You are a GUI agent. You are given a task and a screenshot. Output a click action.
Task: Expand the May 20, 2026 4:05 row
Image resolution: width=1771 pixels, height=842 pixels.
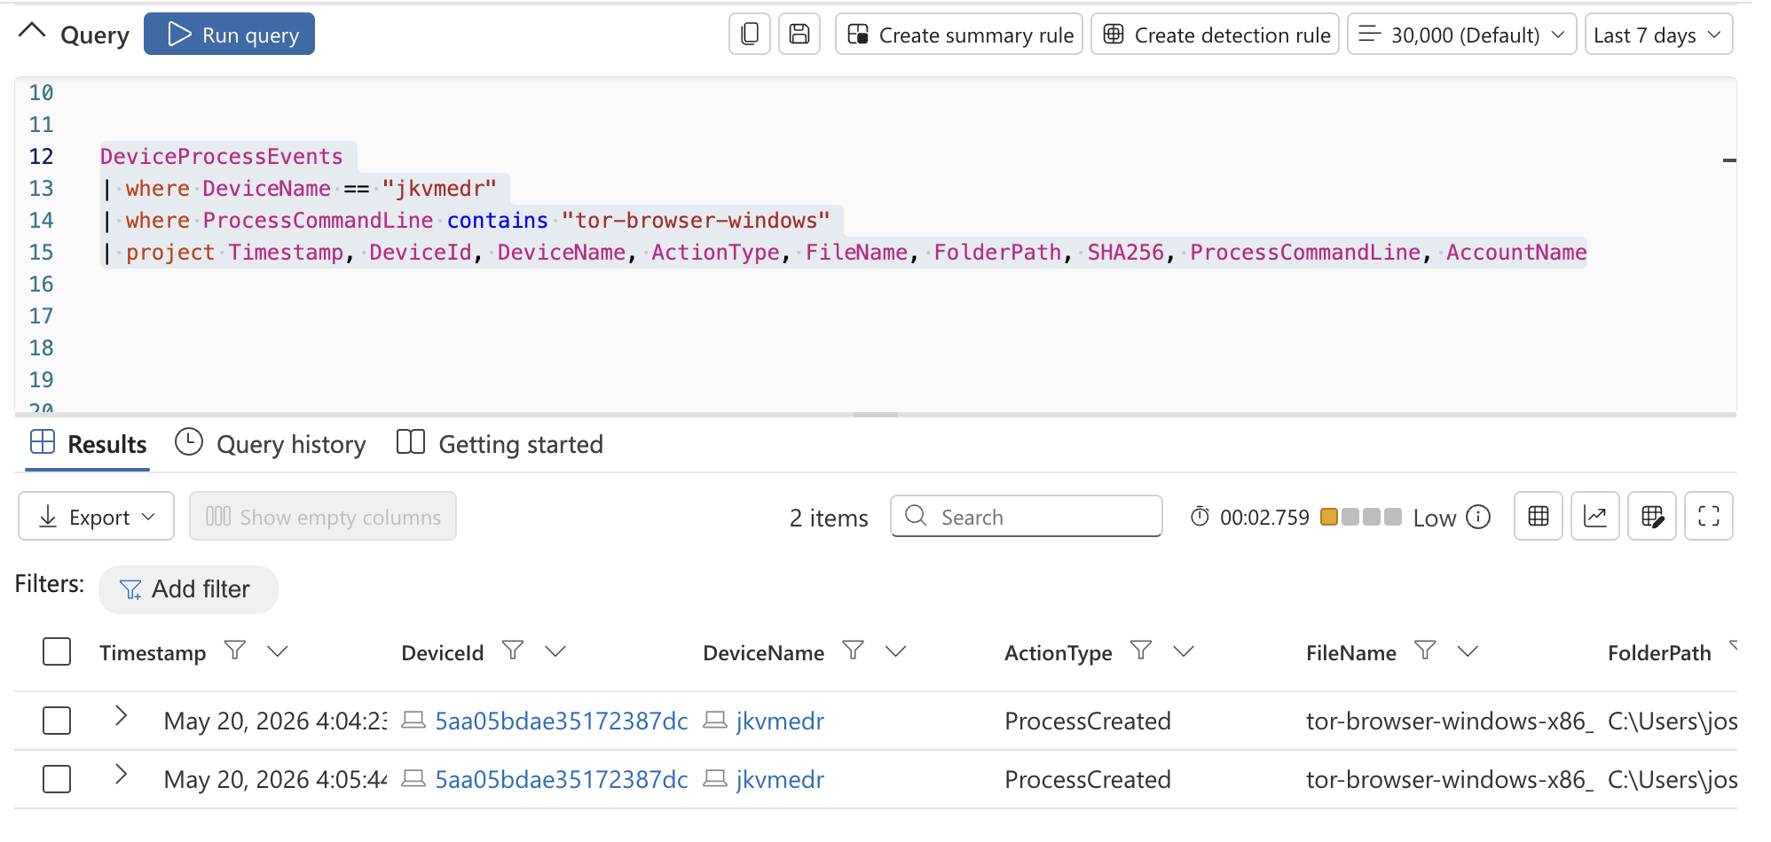point(122,775)
